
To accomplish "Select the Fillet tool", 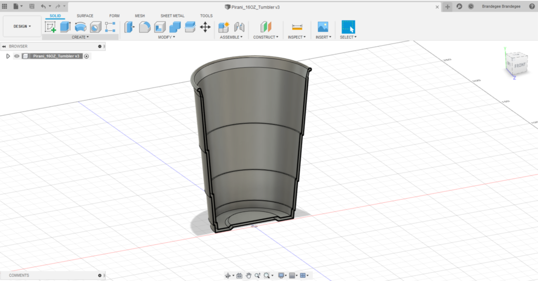I will point(144,27).
